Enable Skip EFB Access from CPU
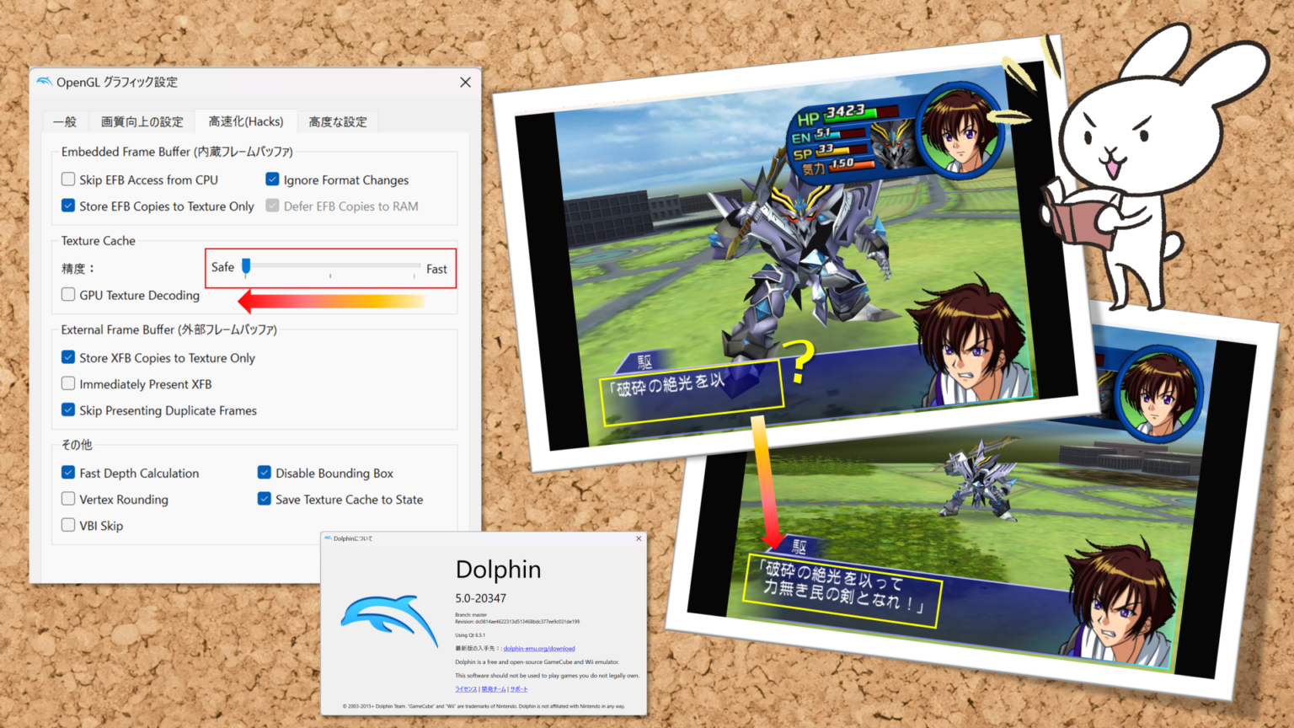Image resolution: width=1294 pixels, height=728 pixels. coord(68,179)
